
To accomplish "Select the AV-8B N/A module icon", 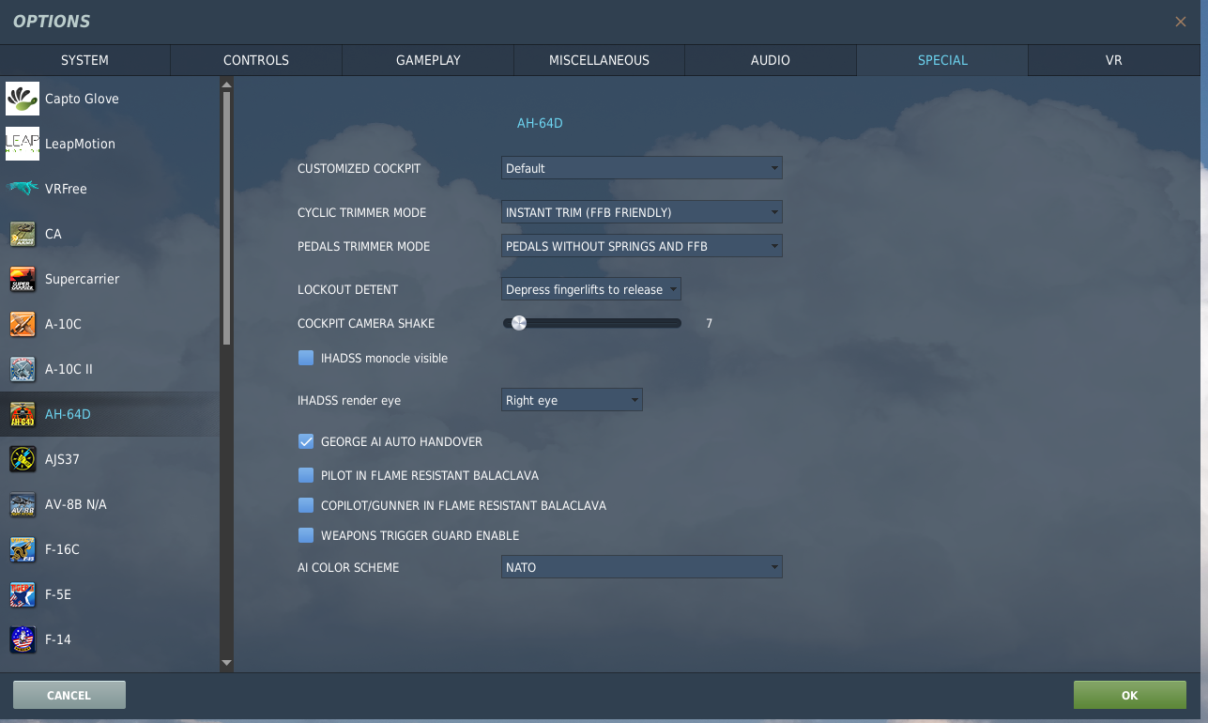I will coord(23,504).
